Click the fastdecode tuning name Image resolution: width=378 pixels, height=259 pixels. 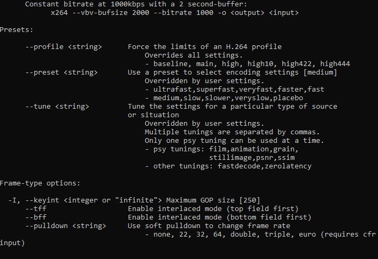(x=239, y=166)
